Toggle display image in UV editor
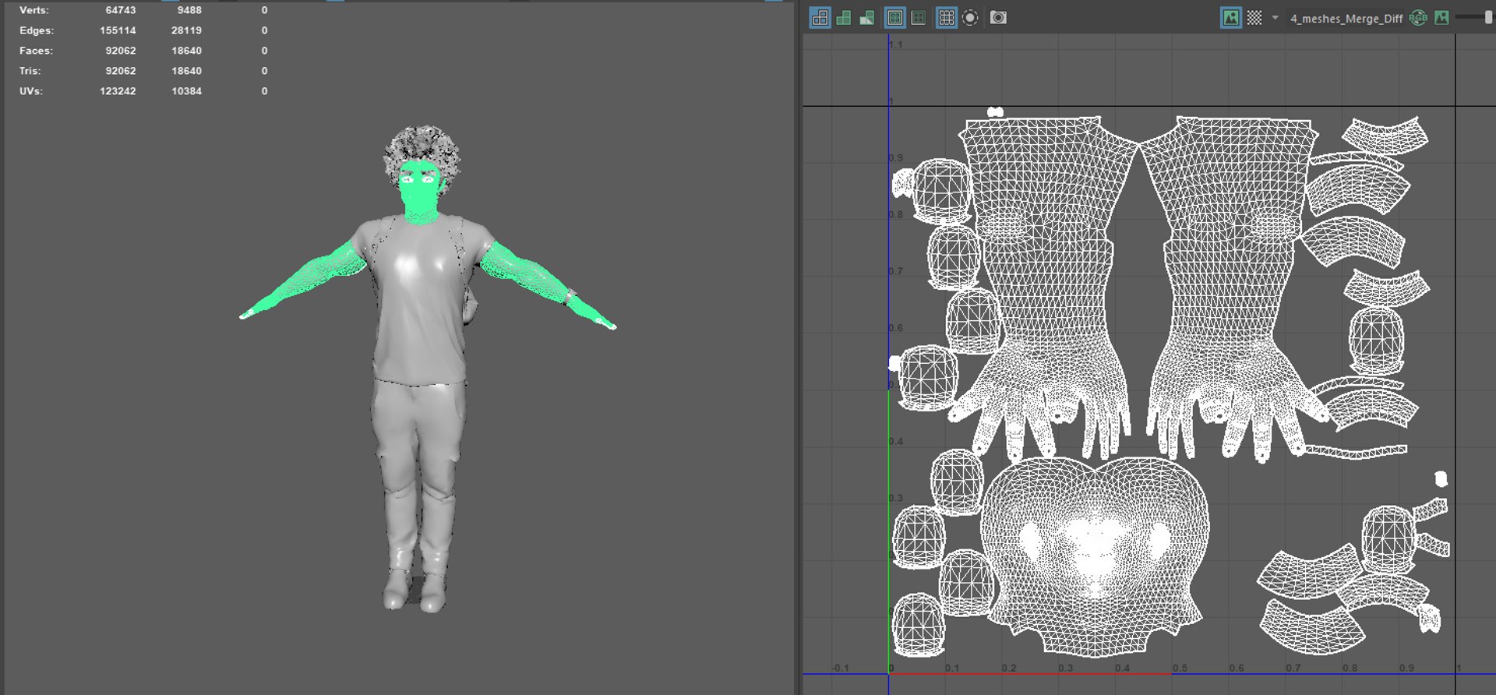The width and height of the screenshot is (1496, 695). coord(1231,18)
